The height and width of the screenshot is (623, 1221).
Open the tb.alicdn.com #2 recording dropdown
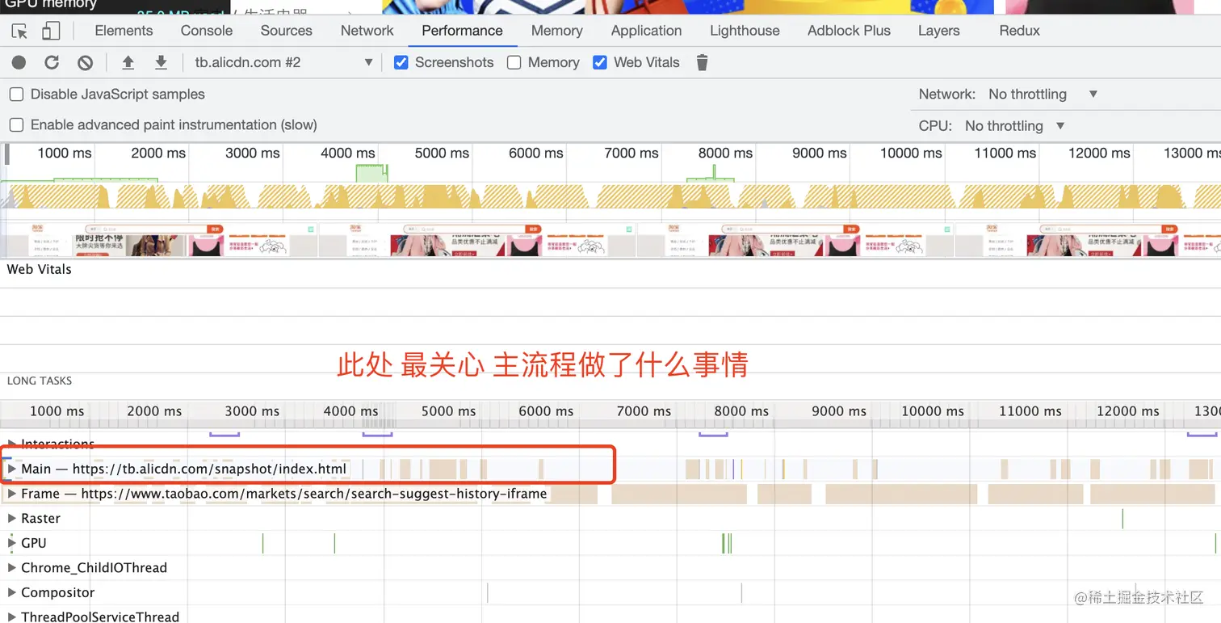tap(283, 62)
